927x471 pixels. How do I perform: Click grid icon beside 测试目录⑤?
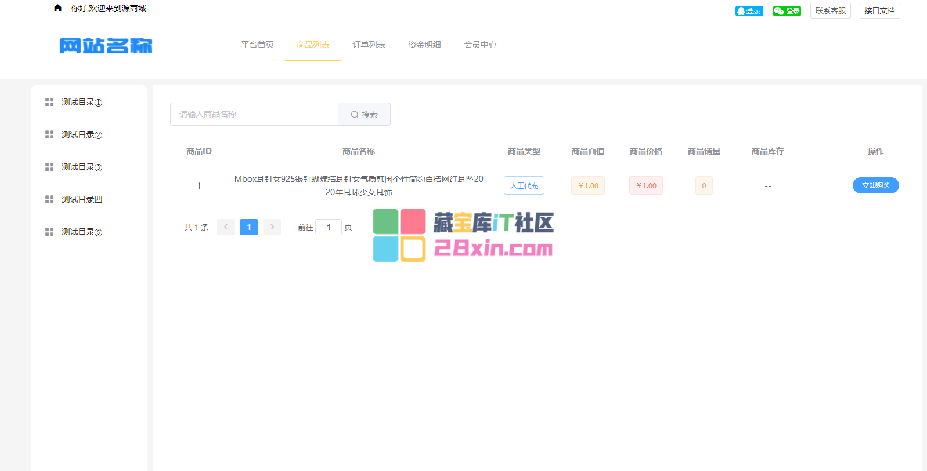[x=49, y=232]
